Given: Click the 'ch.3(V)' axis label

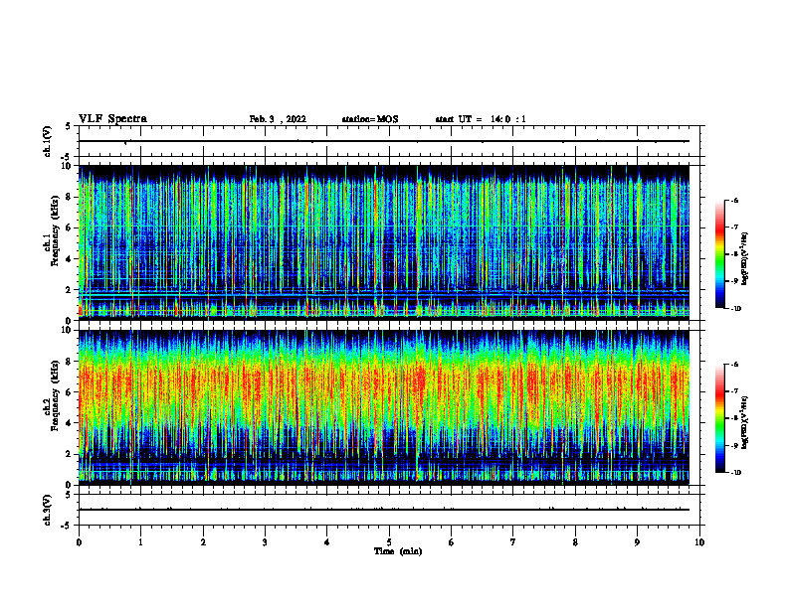Looking at the screenshot, I should [x=48, y=510].
